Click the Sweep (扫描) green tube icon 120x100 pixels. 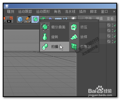pos(45,47)
